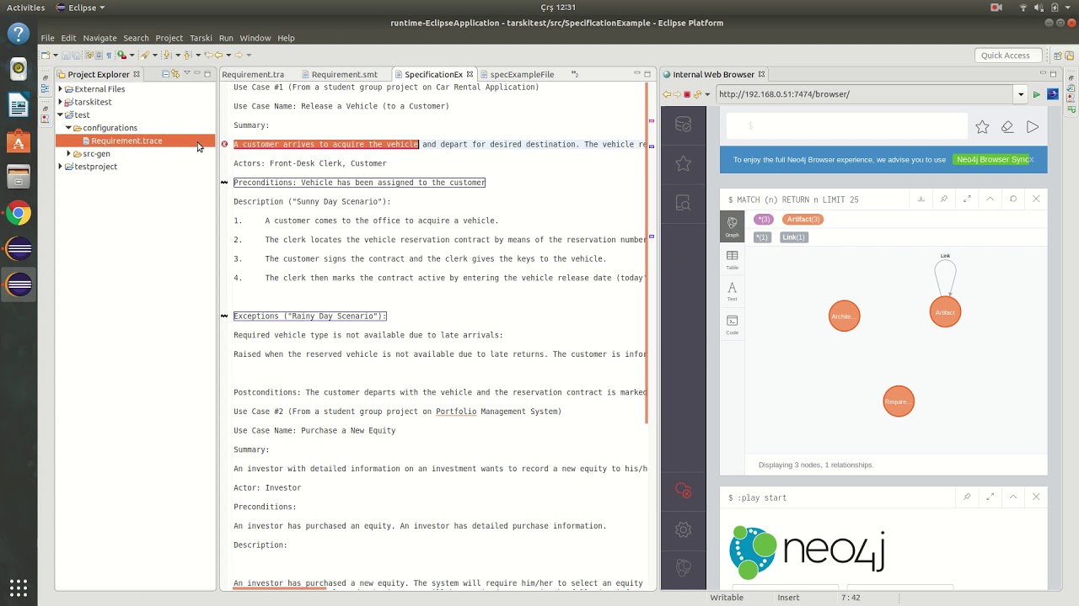The image size is (1079, 606).
Task: Click the Neo4j cloud sync sidebar icon
Action: [684, 491]
